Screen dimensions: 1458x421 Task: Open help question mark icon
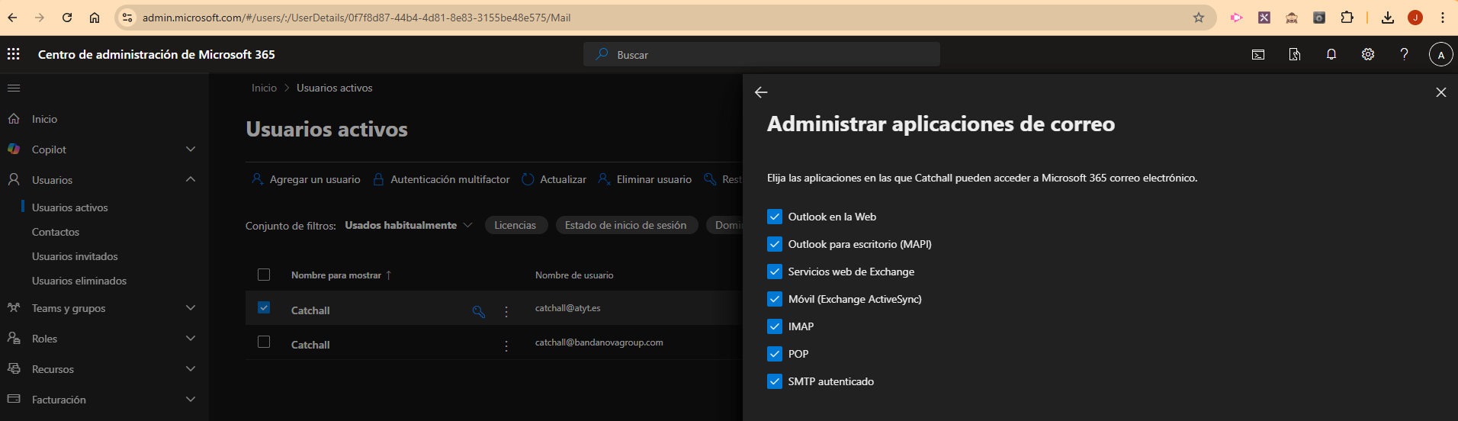click(1404, 54)
